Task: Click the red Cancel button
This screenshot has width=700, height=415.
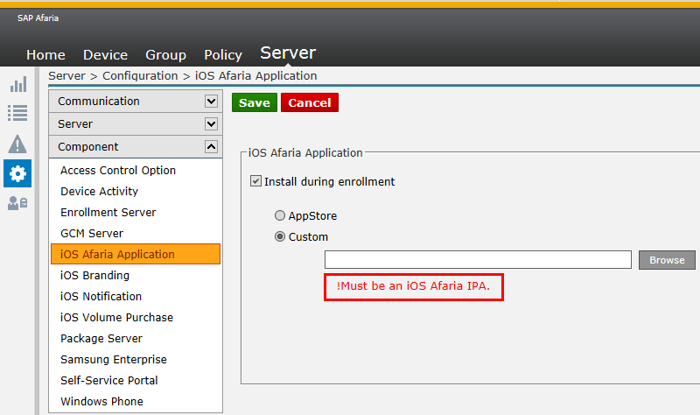Action: point(310,102)
